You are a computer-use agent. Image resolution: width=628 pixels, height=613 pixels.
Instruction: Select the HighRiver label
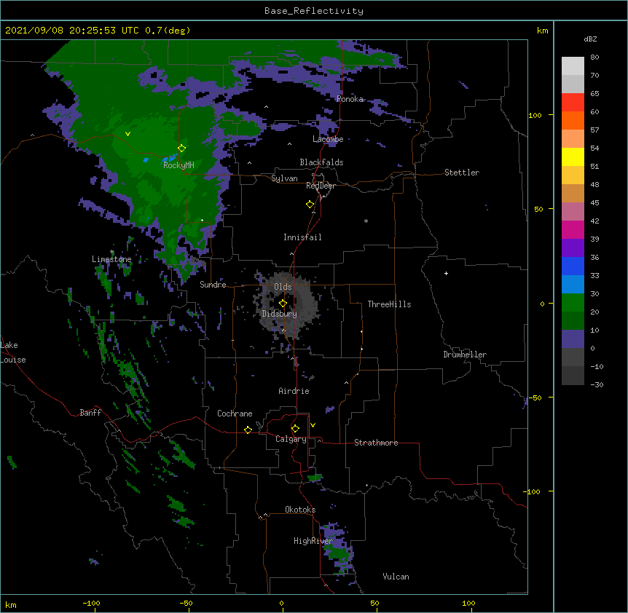coord(313,541)
